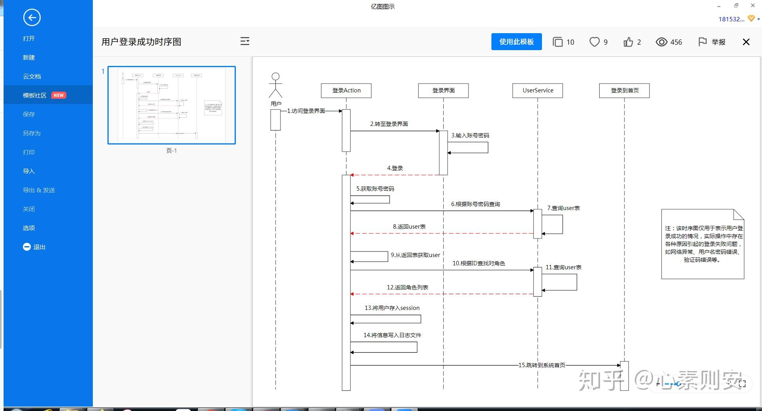This screenshot has height=411, width=762.
Task: Click the 亿图图示 window title
Action: tap(383, 6)
